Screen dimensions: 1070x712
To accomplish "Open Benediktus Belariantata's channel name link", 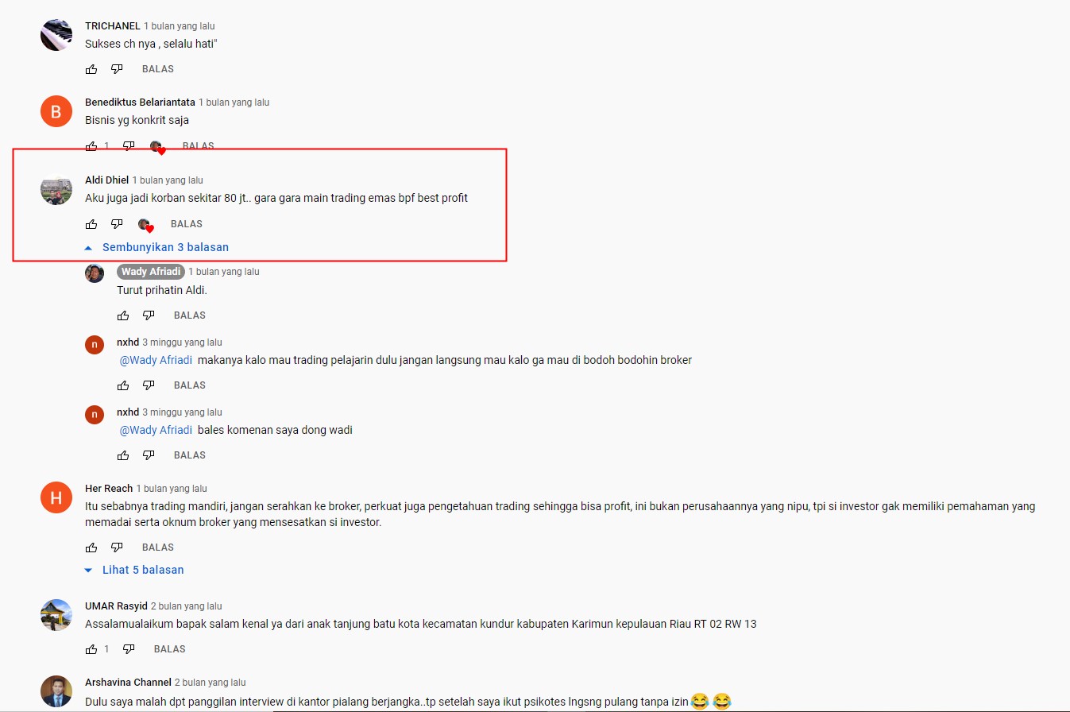I will pos(140,103).
